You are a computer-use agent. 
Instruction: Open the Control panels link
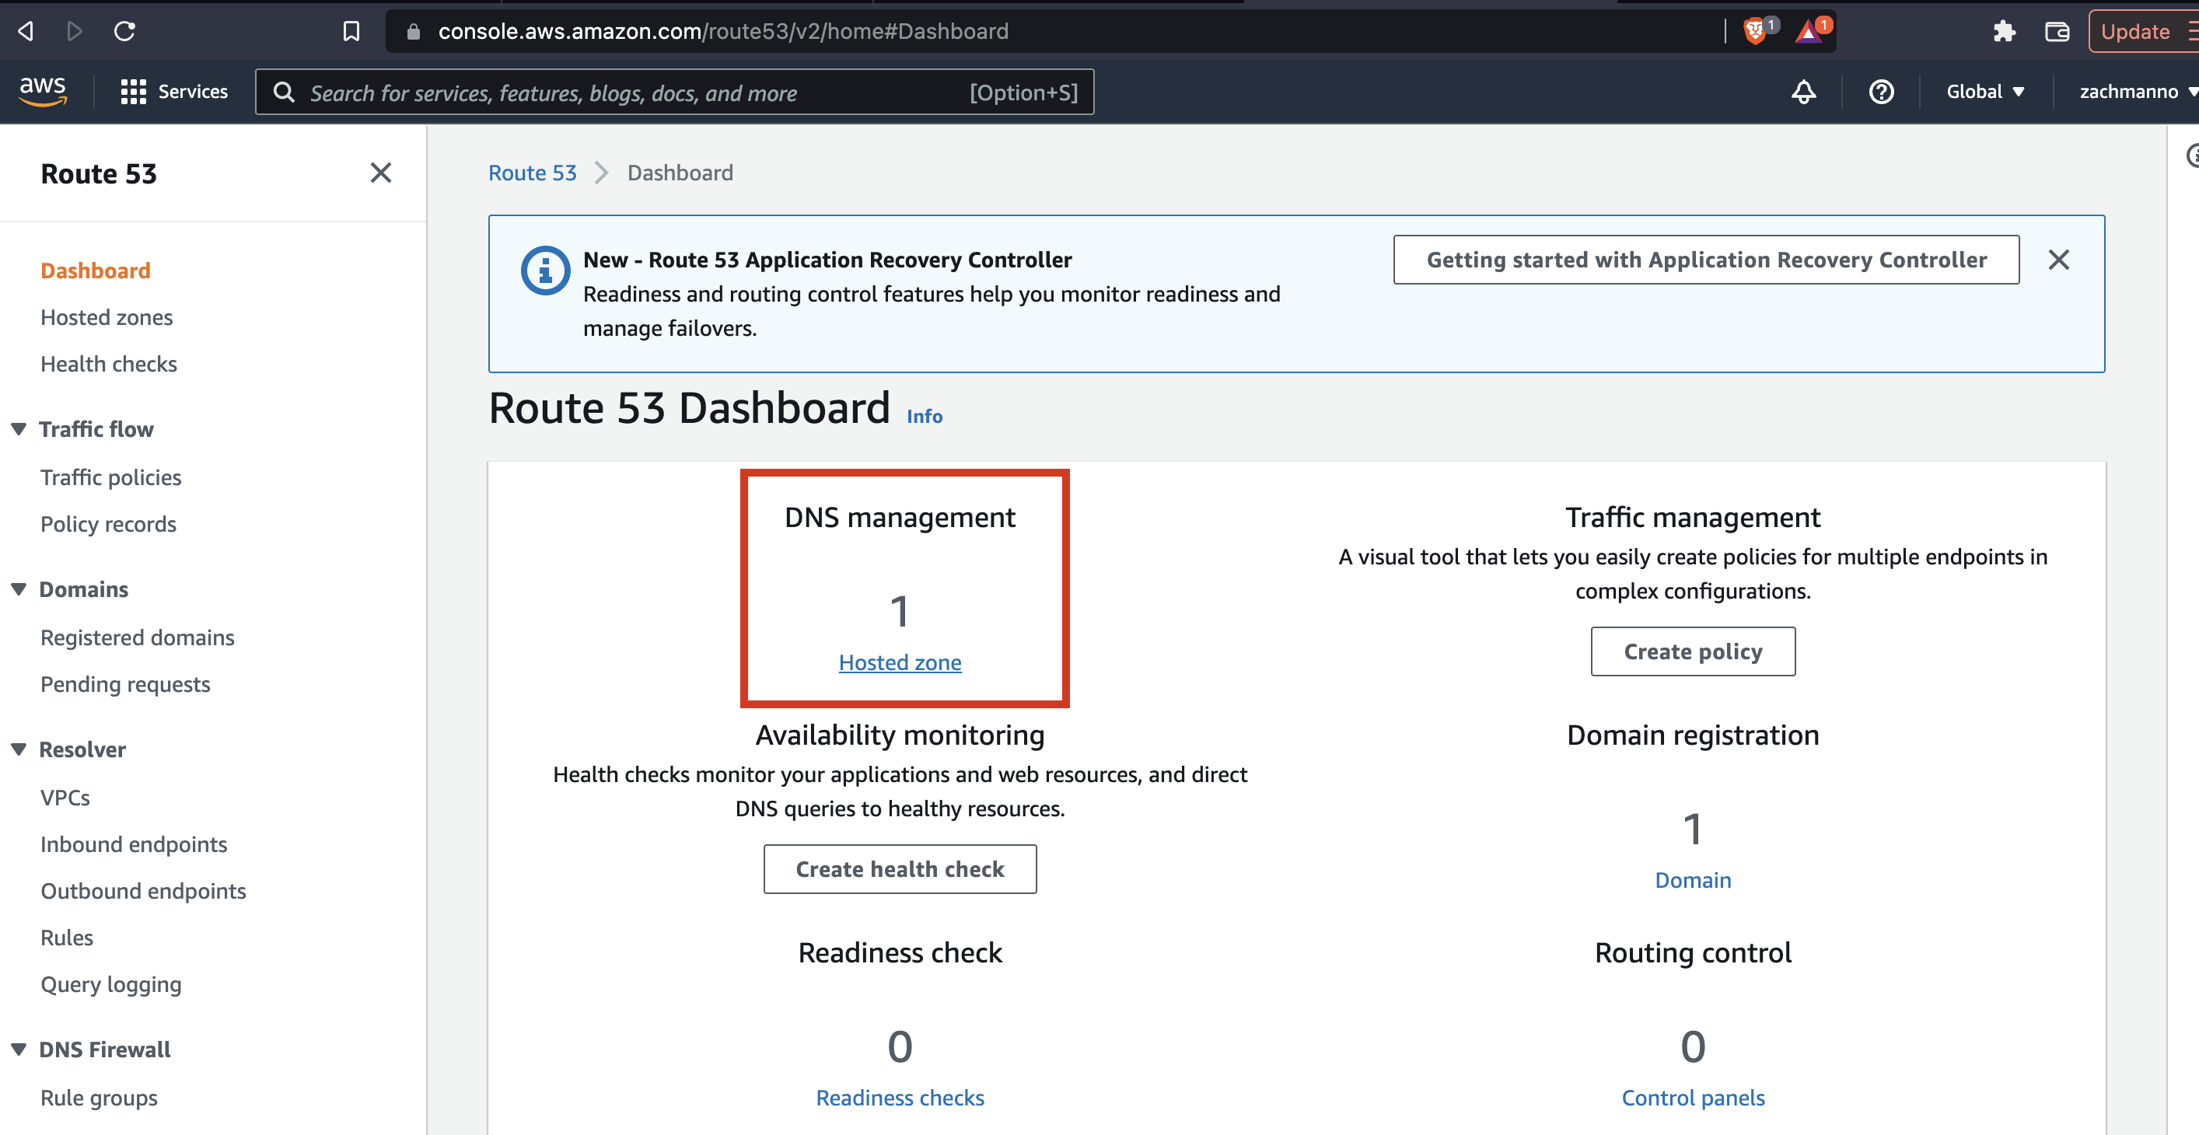[1693, 1098]
